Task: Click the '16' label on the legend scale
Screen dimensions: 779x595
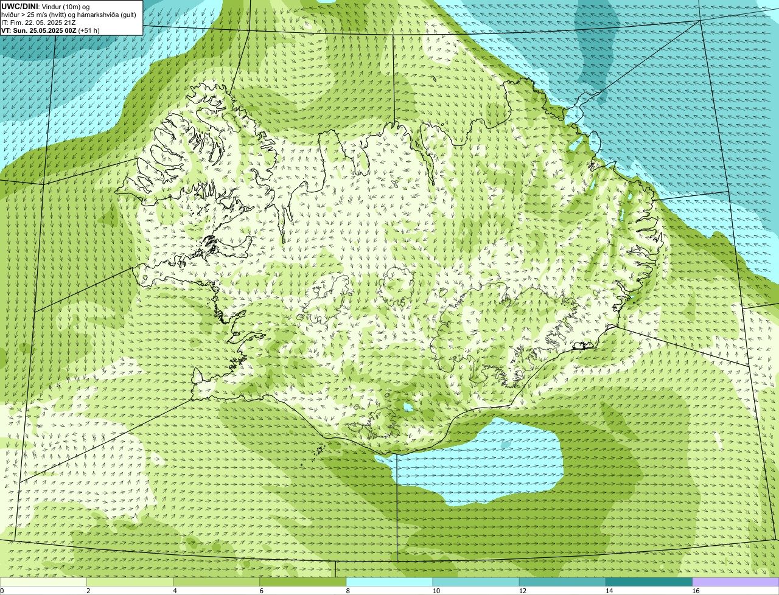Action: tap(696, 591)
